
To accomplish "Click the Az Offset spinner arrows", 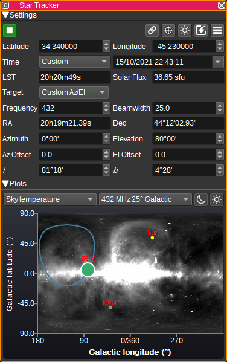I will coord(106,155).
